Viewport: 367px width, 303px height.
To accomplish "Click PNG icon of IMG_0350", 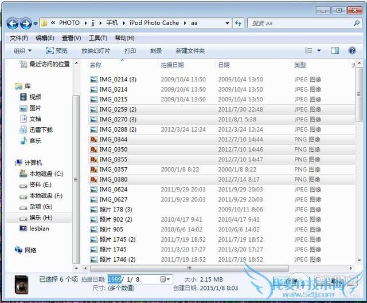I will 94,149.
